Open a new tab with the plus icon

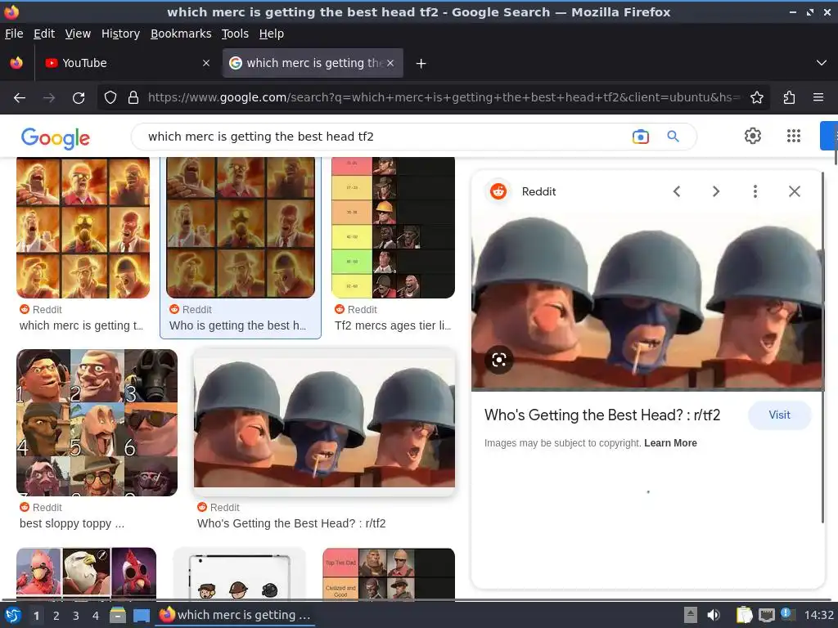[421, 64]
